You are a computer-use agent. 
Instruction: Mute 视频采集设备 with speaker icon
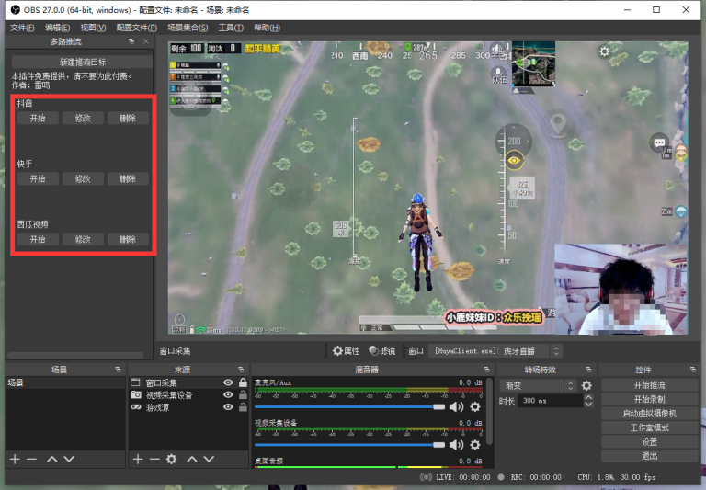coord(456,444)
